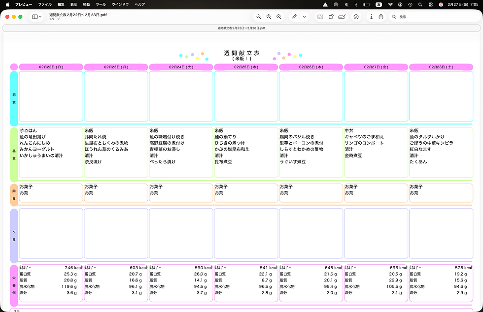The height and width of the screenshot is (312, 483).
Task: Click the 週間献立表 PDF title tab
Action: coord(79,15)
